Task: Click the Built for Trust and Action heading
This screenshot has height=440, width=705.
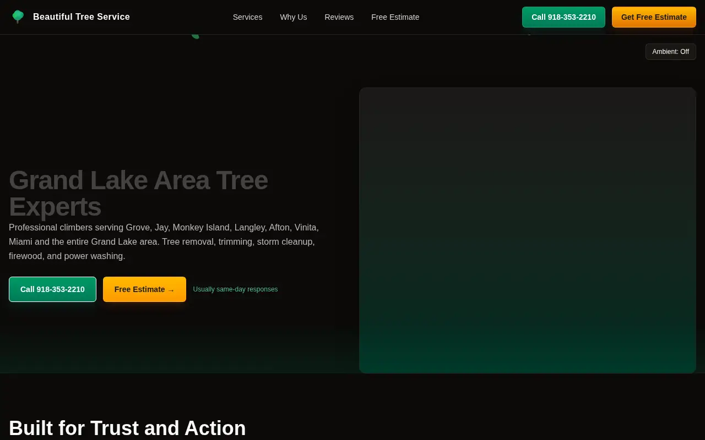Action: pos(127,428)
